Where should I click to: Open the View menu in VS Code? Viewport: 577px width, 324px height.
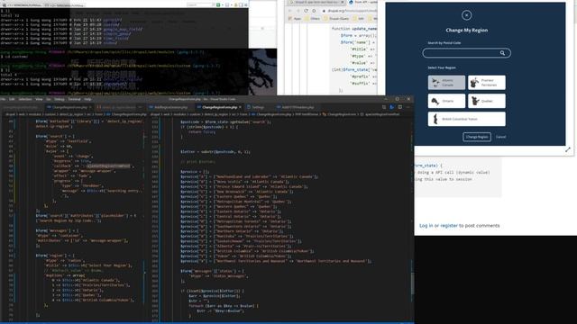coord(39,99)
